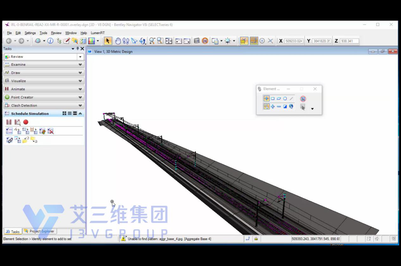Click the Y coordinate input field

pyautogui.click(x=322, y=41)
